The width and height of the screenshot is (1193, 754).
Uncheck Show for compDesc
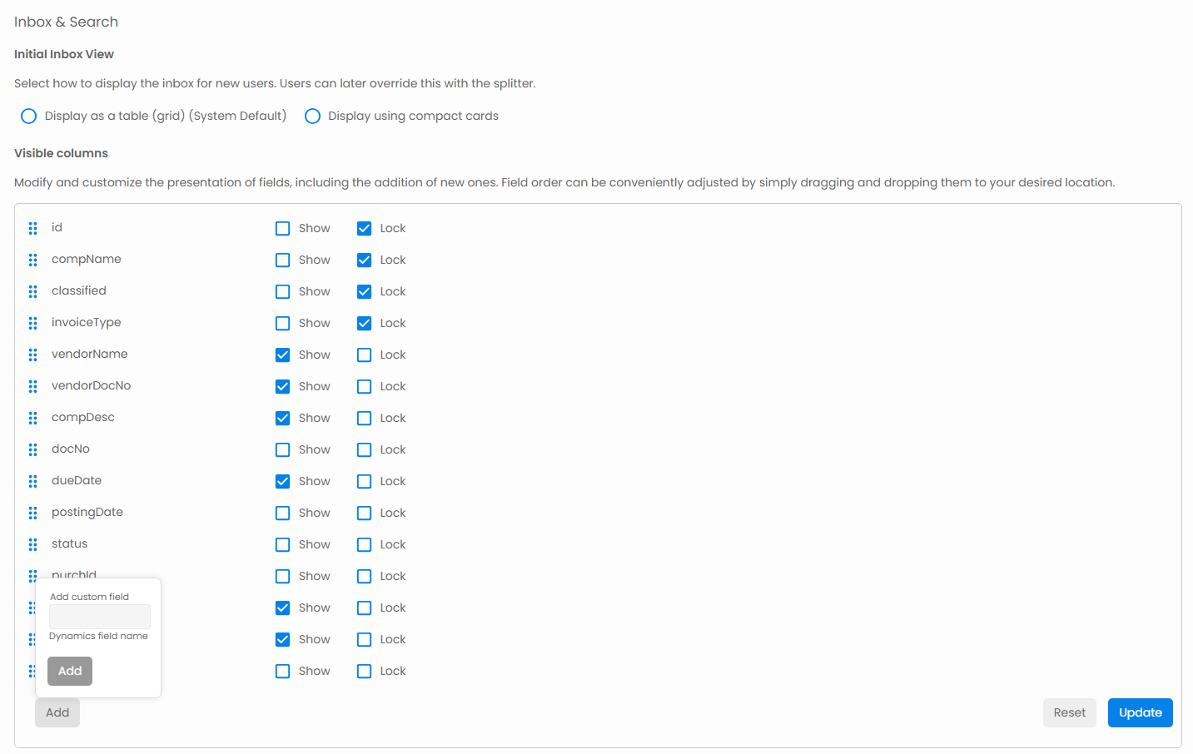[283, 418]
